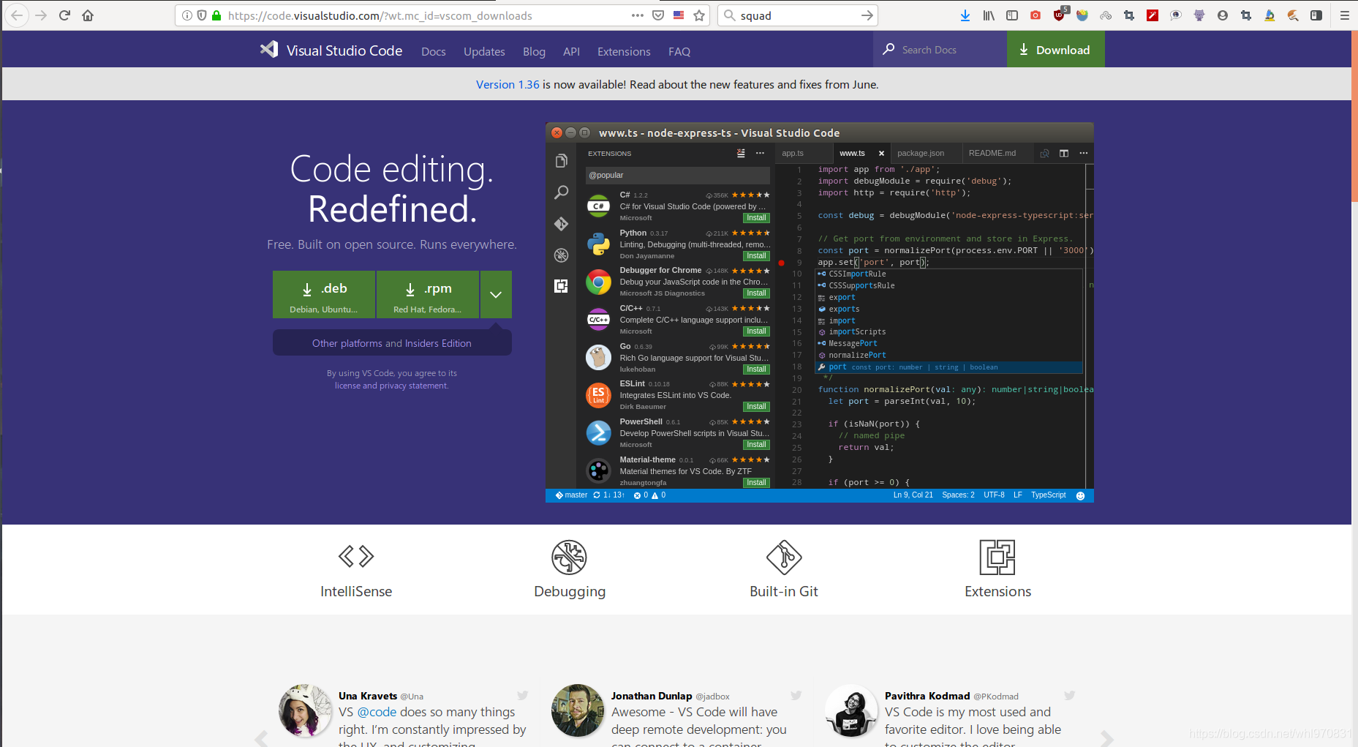The height and width of the screenshot is (747, 1358).
Task: Click the TypeScript language mode in the status bar
Action: 1048,495
